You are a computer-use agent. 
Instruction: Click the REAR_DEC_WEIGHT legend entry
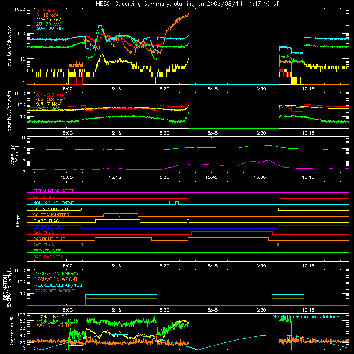coord(54,291)
